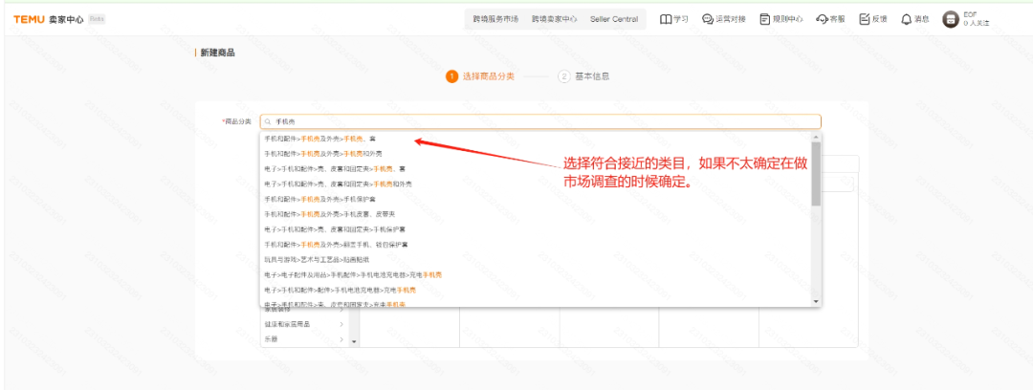Select step 1 选择商品分类
The height and width of the screenshot is (390, 1033).
pos(480,76)
